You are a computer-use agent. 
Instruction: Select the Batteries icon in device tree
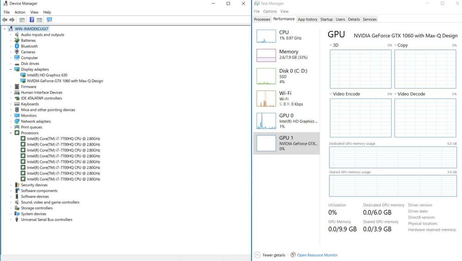click(17, 40)
